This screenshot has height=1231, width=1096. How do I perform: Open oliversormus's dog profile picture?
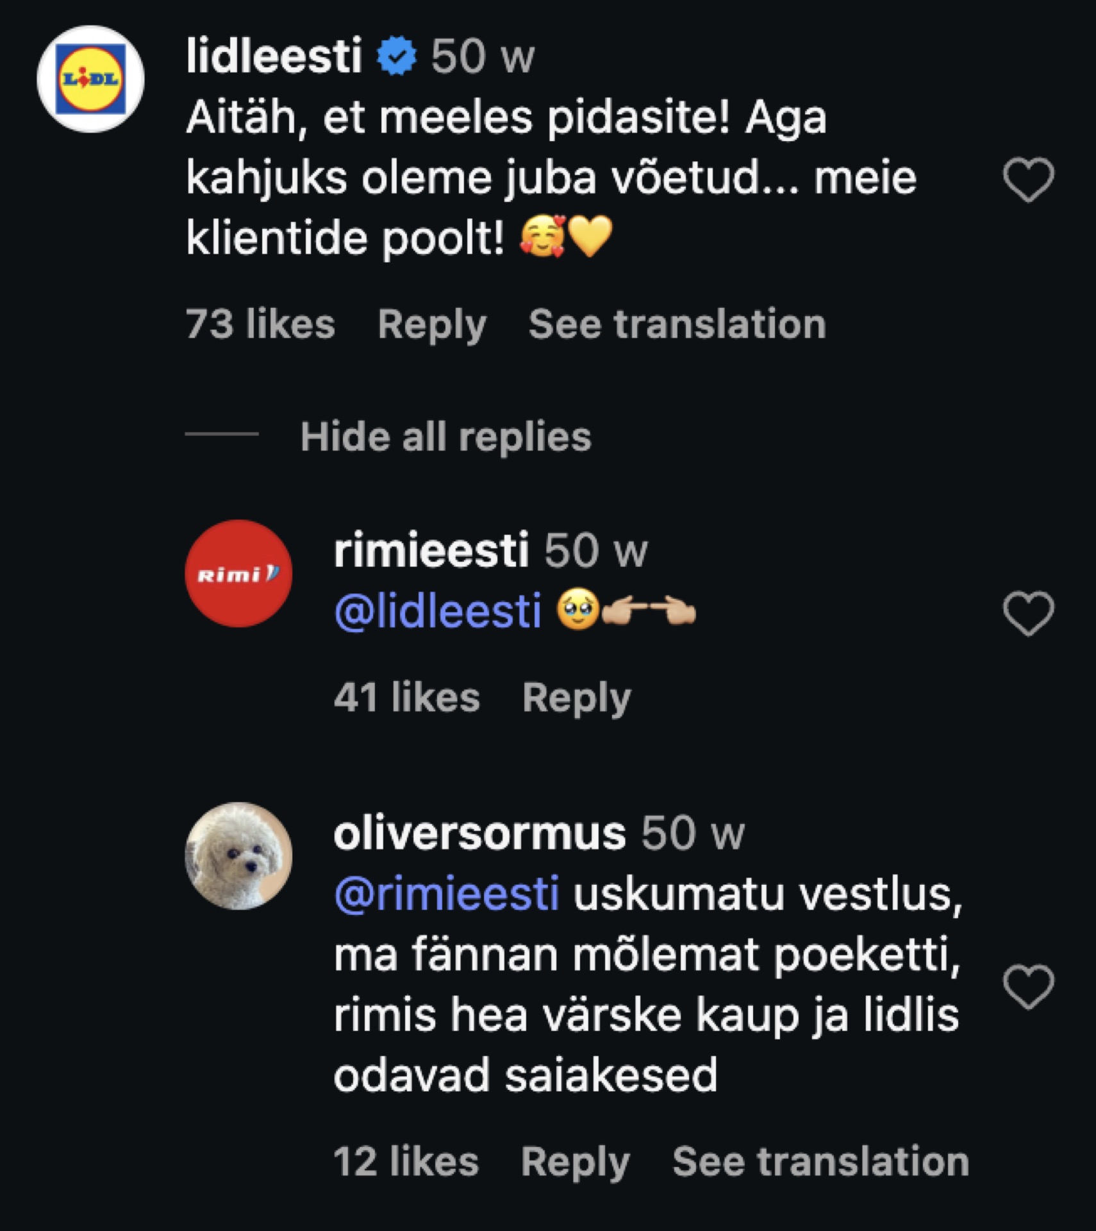[x=238, y=856]
